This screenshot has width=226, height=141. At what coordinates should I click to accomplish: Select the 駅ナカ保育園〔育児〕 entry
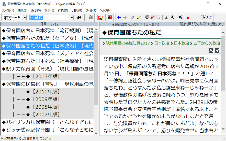pos(47,69)
